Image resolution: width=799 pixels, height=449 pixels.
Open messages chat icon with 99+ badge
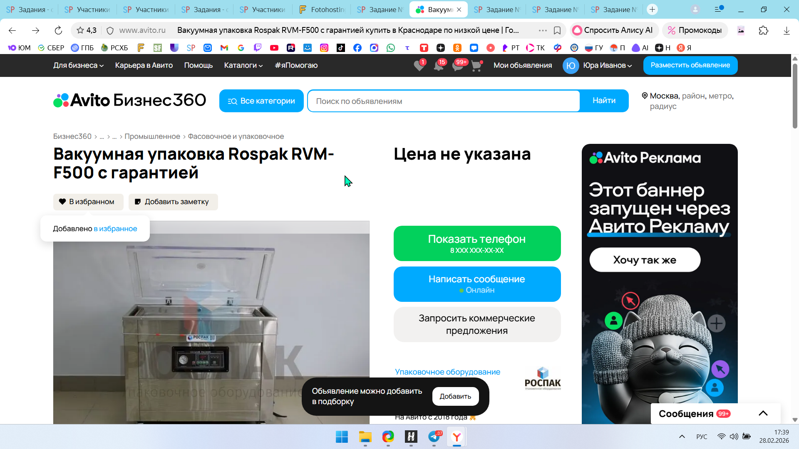(x=458, y=66)
